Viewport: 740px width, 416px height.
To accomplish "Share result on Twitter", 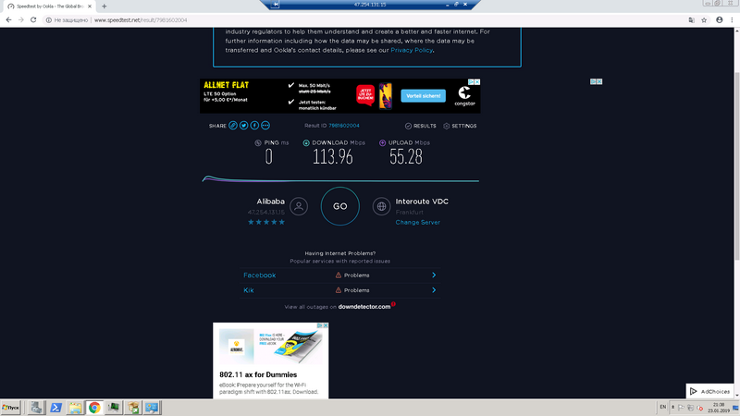I will point(243,126).
